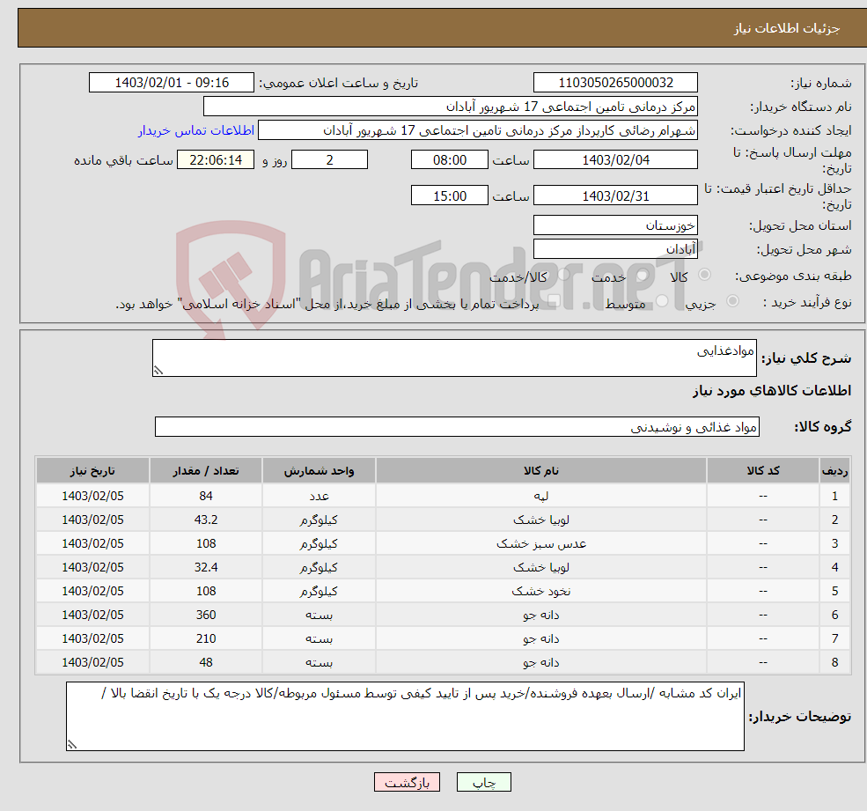Click the buyer notes textarea
This screenshot has width=867, height=811.
[x=405, y=717]
